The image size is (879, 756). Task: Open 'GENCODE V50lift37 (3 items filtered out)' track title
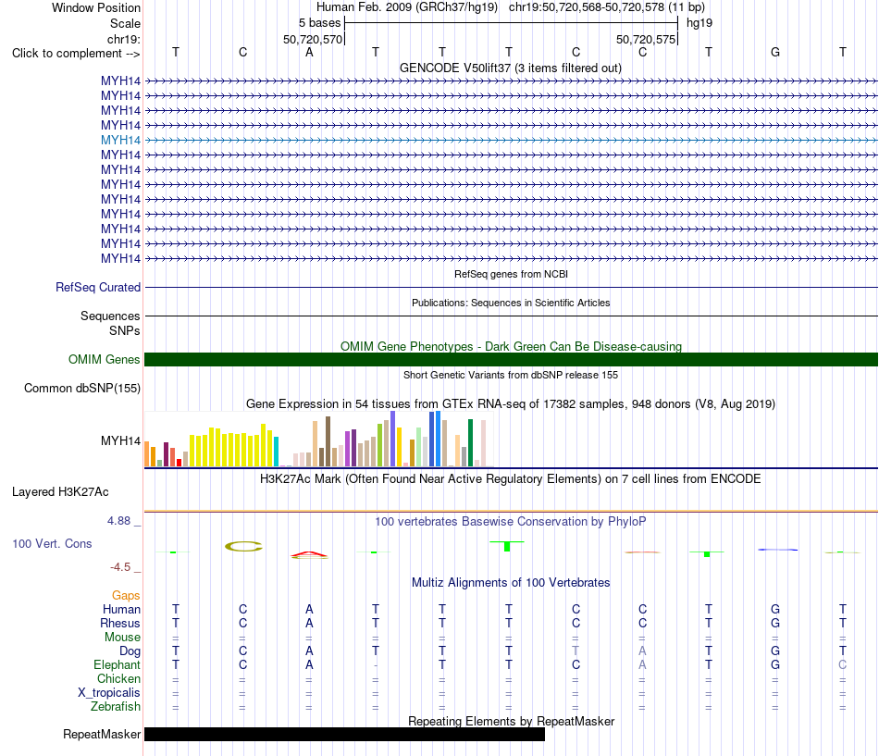click(511, 68)
